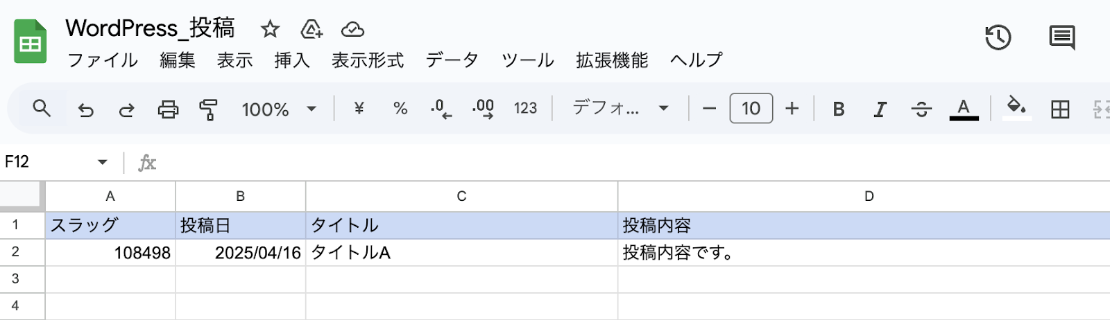
Task: Open the fill color picker
Action: 1016,108
